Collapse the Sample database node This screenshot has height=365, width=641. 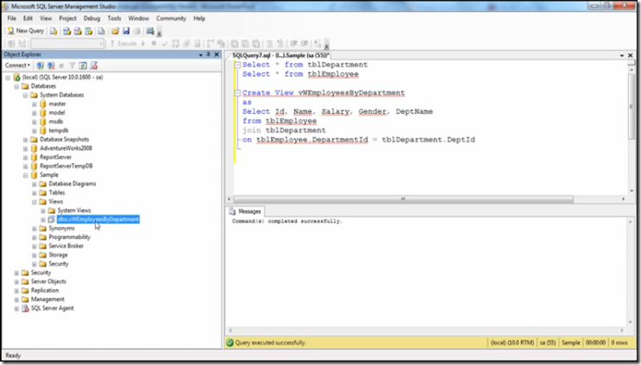point(25,175)
